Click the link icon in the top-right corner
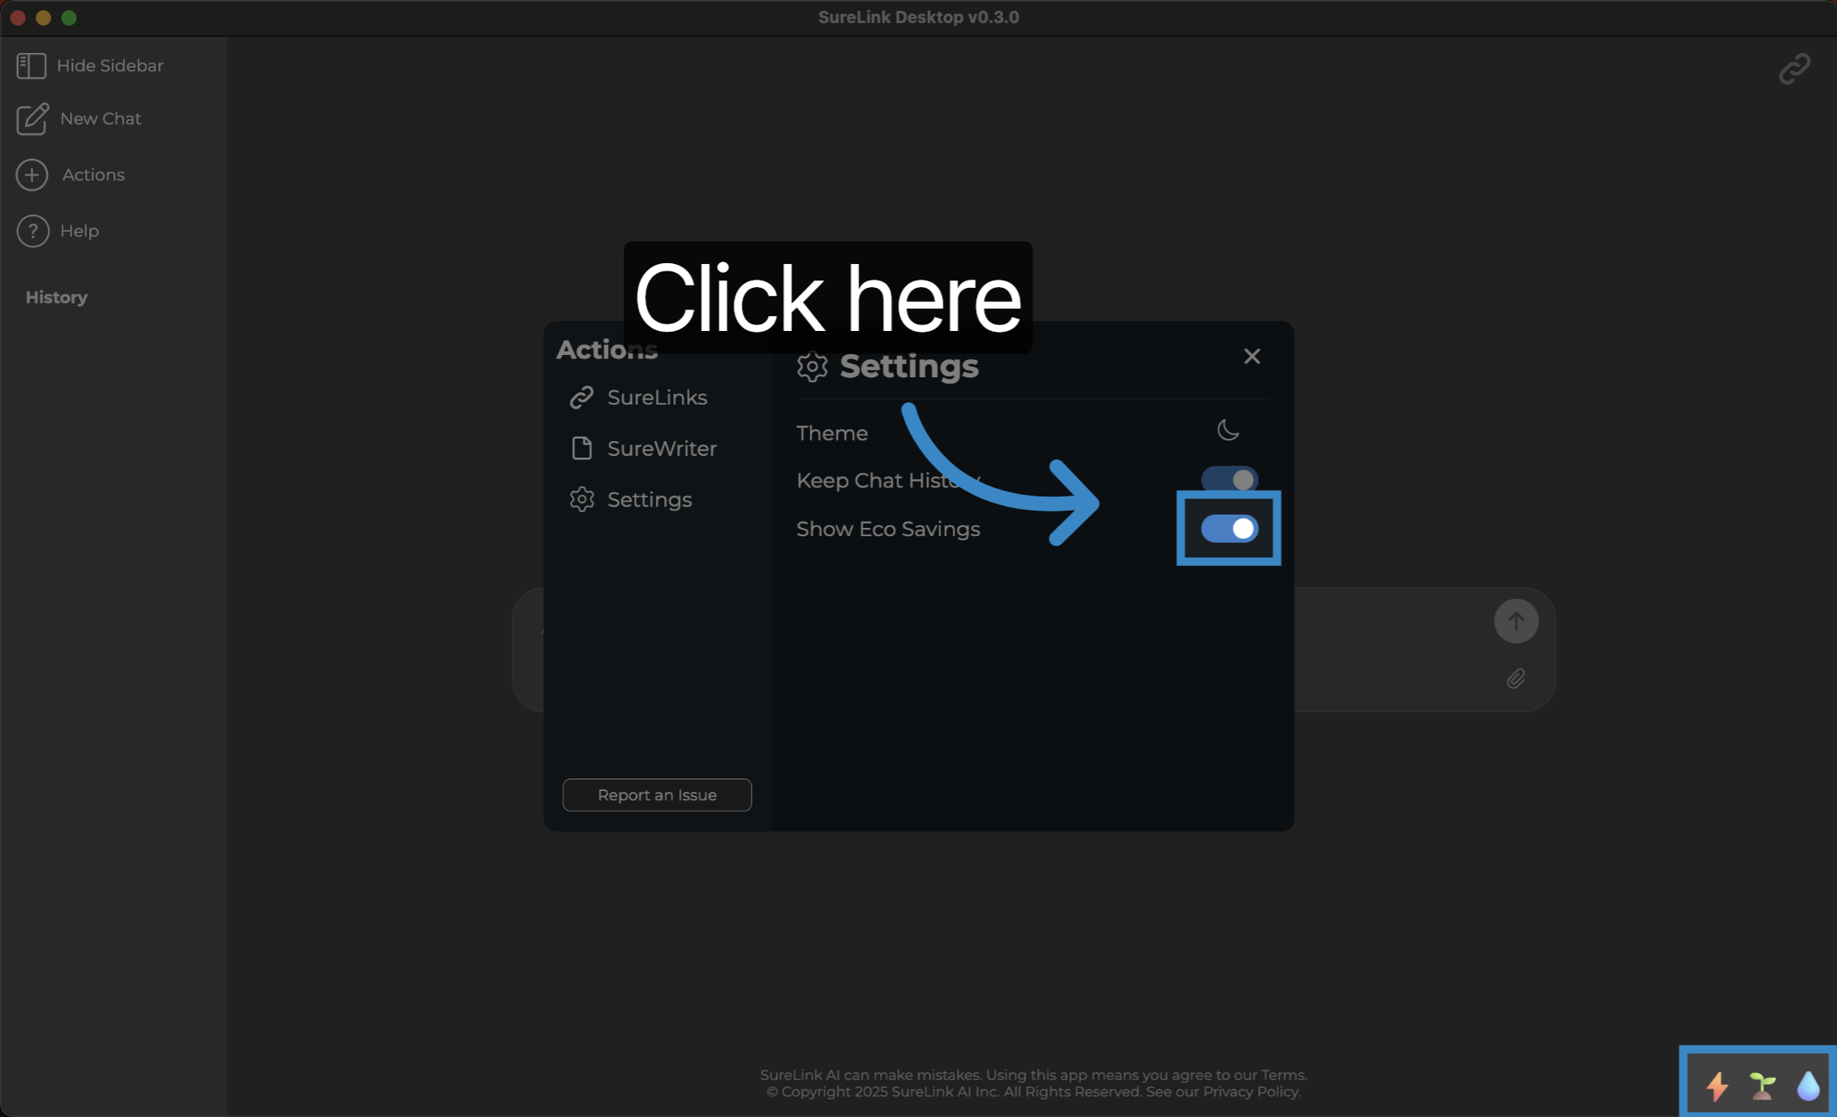 click(x=1795, y=69)
